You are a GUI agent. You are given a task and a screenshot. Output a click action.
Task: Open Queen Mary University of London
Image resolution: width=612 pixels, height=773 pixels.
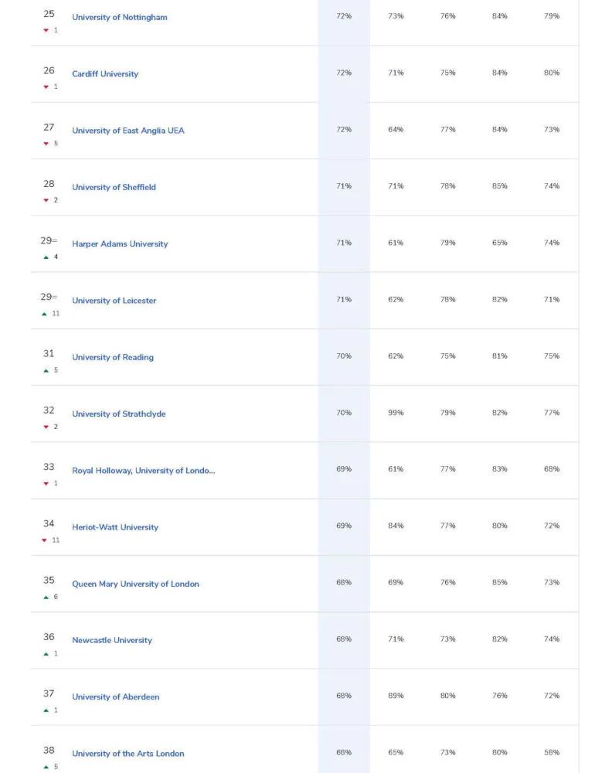coord(135,584)
